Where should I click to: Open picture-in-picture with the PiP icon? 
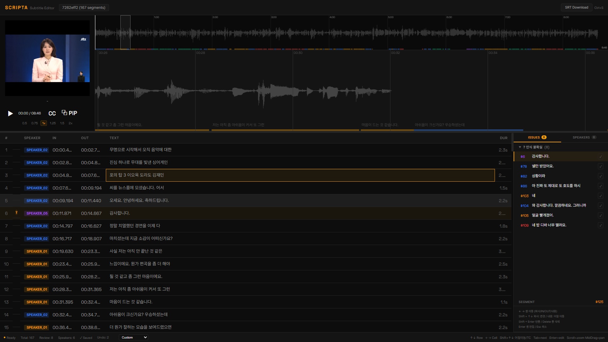point(69,113)
